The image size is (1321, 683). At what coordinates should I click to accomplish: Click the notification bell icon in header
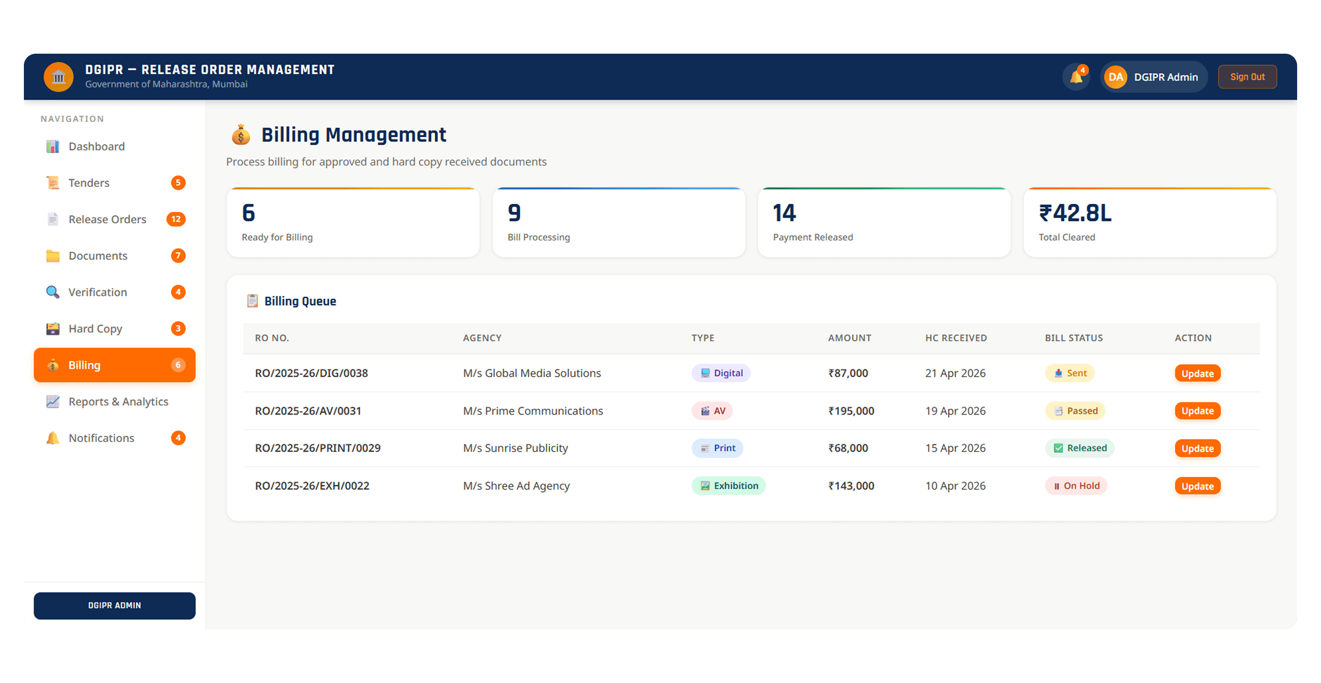tap(1076, 77)
